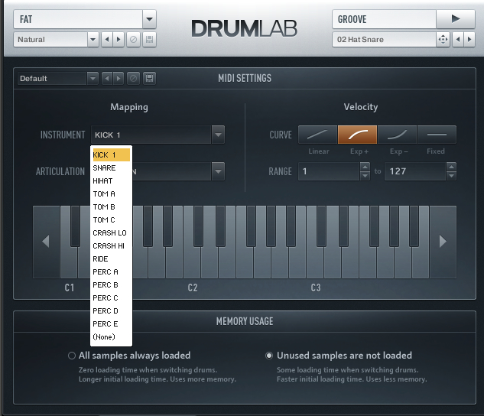Set the Exp - velocity curve
484x416 pixels.
tap(398, 135)
